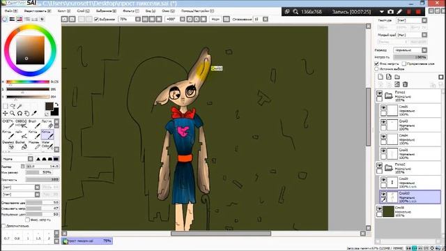446x251 pixels.
Task: Select the zoom magnifier tool
Action: (x=13, y=113)
